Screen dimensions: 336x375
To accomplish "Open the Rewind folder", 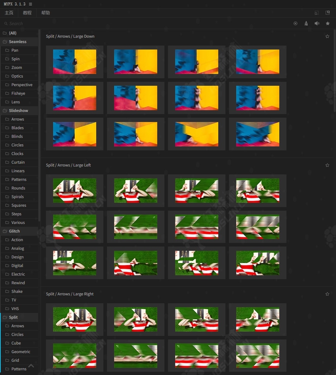I will coord(19,283).
